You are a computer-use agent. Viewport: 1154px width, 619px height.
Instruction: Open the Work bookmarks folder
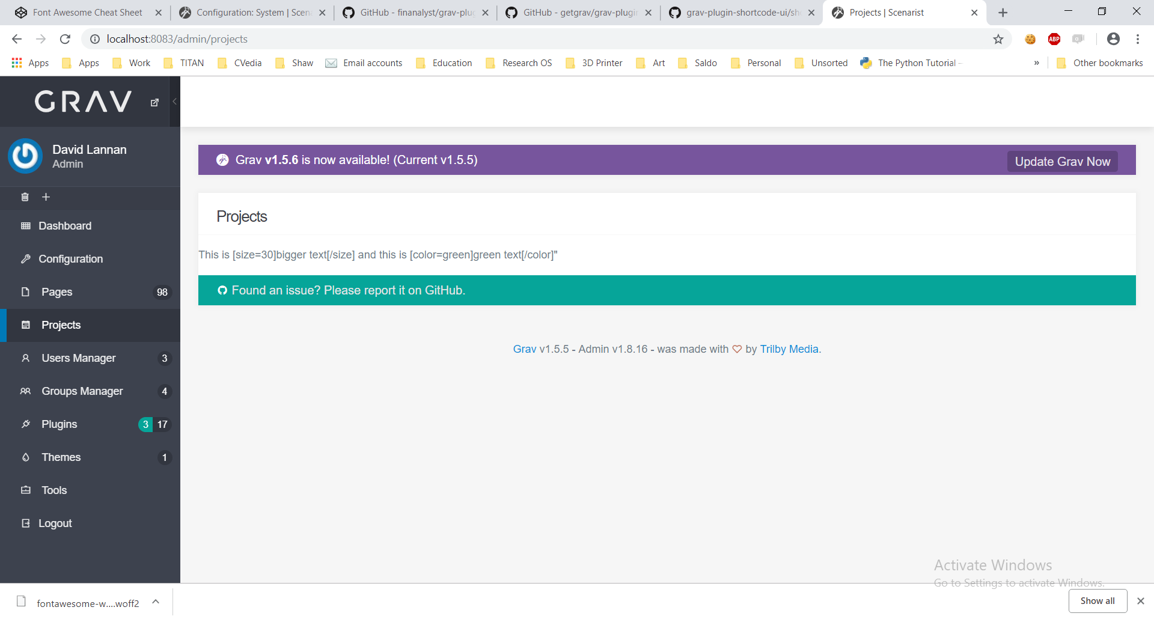pos(132,63)
